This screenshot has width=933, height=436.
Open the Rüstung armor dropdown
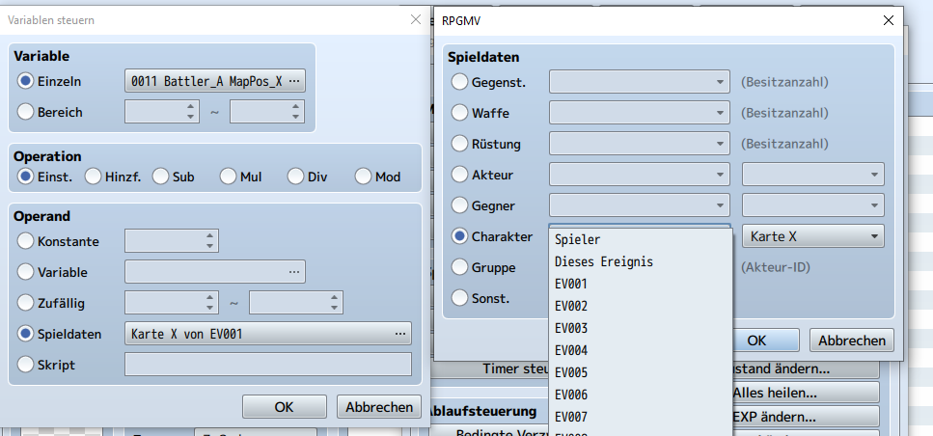[x=639, y=144]
